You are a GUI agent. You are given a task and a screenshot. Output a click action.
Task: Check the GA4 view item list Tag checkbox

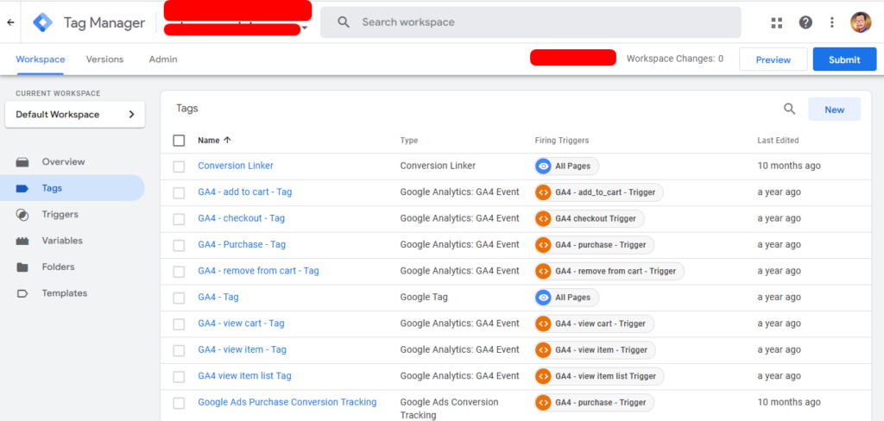[x=179, y=376]
